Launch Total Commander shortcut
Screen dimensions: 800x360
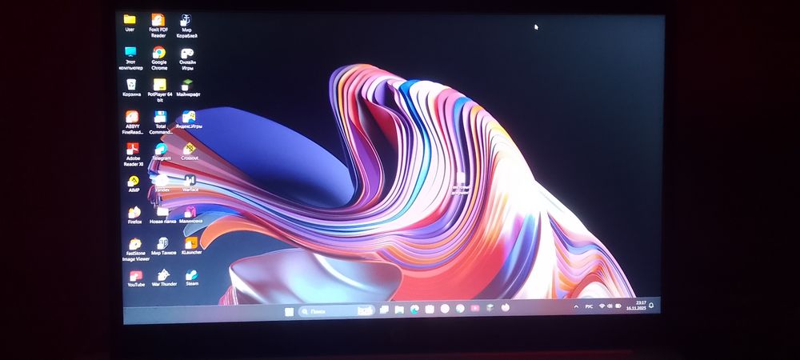(x=160, y=122)
